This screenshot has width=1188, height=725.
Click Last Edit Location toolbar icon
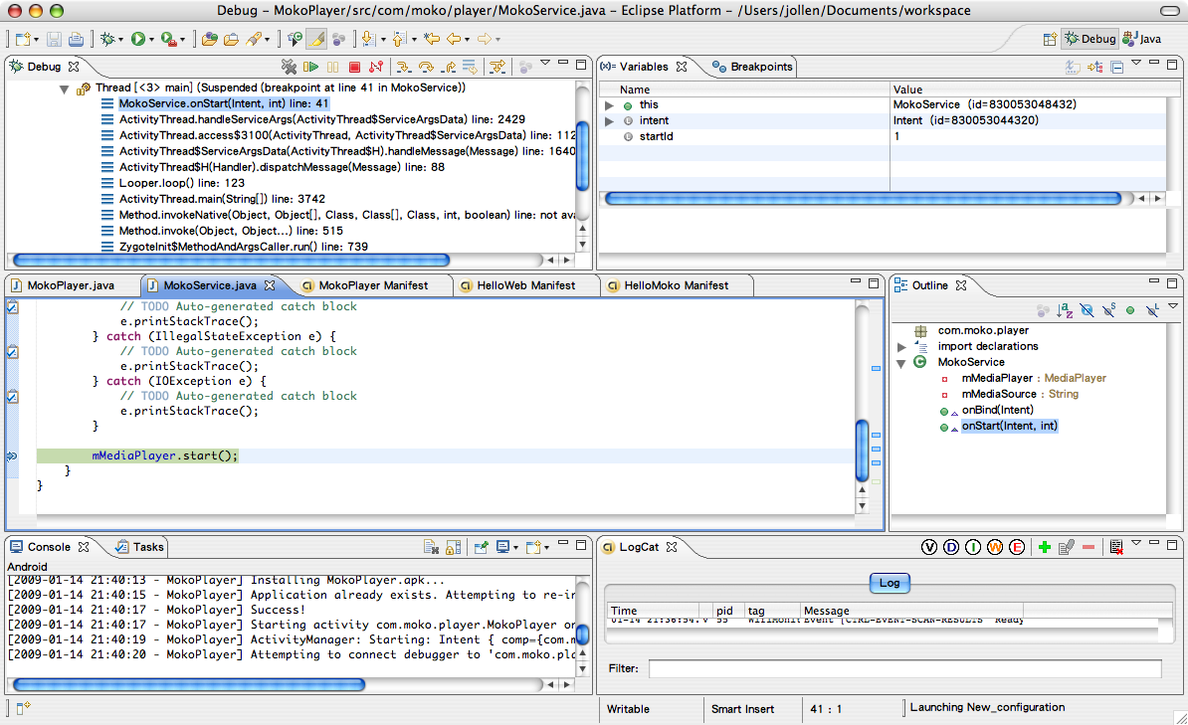[x=432, y=39]
